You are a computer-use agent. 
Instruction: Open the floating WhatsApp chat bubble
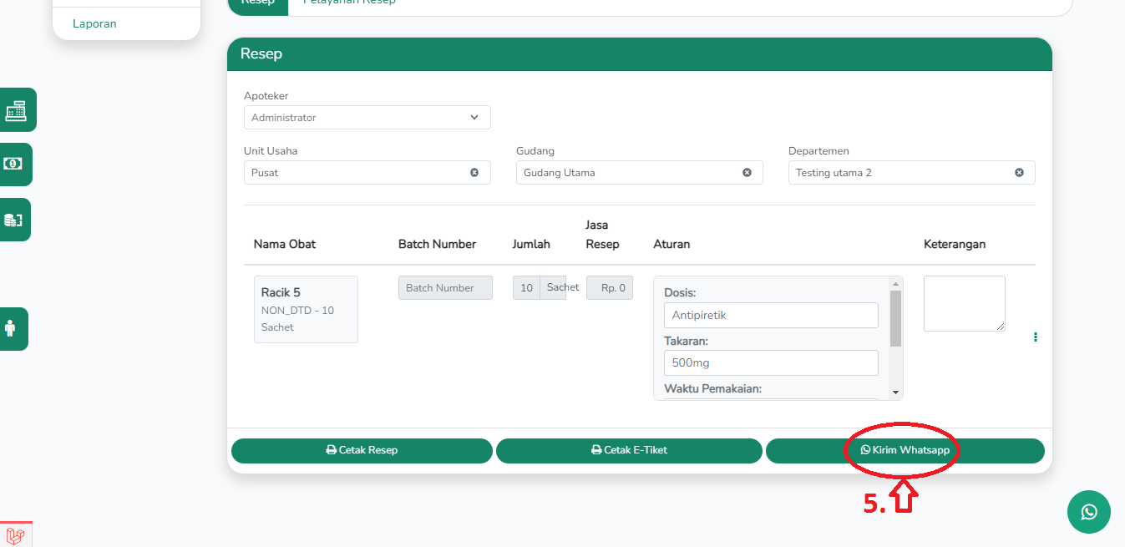click(x=1088, y=512)
